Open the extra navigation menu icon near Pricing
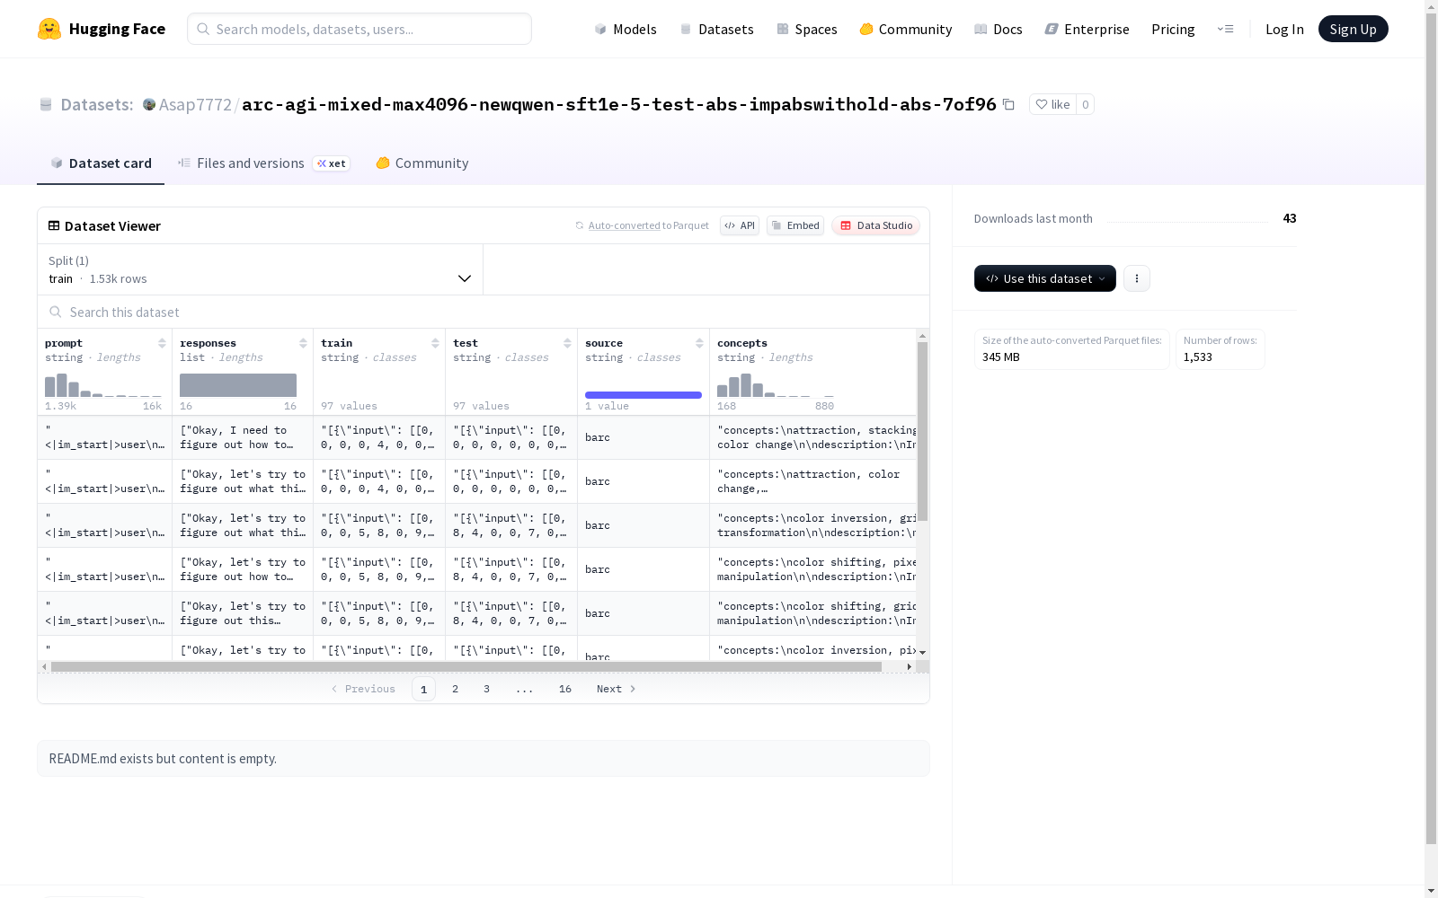Viewport: 1438px width, 898px height. point(1225,29)
